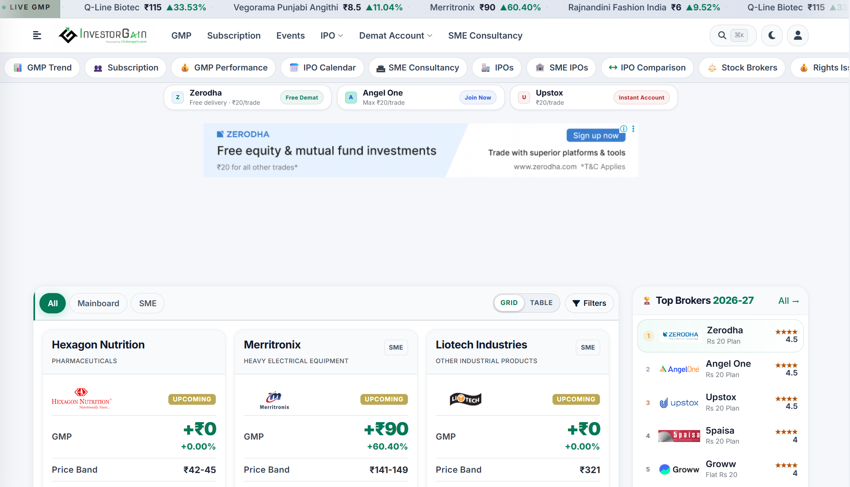
Task: Open ad options three-dot menu
Action: click(x=633, y=129)
